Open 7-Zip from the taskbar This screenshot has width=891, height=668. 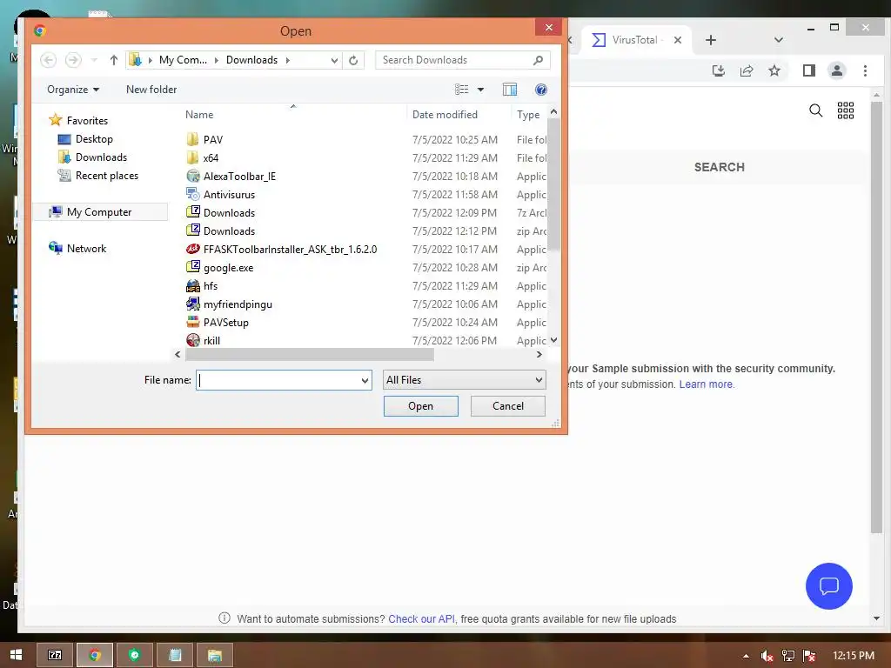[x=55, y=655]
